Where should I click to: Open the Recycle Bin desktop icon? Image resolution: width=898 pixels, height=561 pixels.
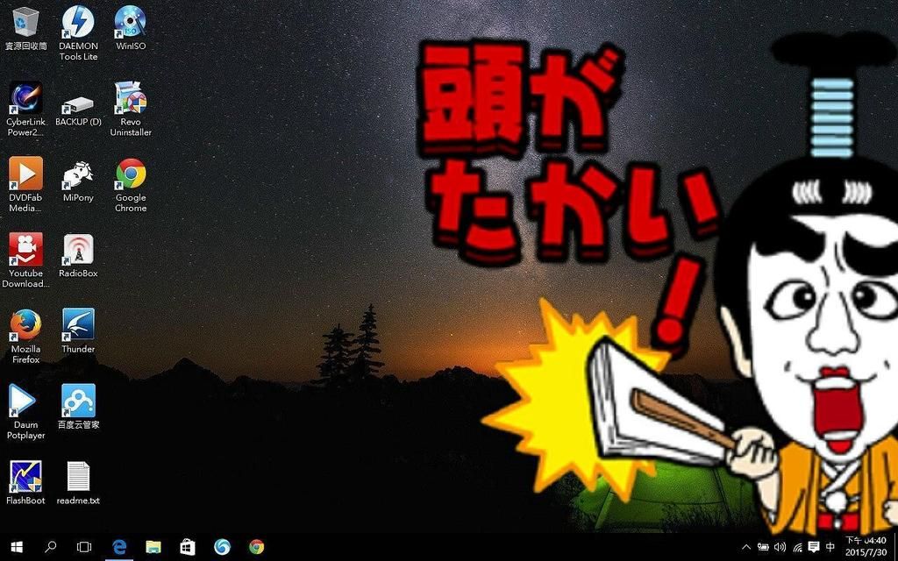coord(25,29)
